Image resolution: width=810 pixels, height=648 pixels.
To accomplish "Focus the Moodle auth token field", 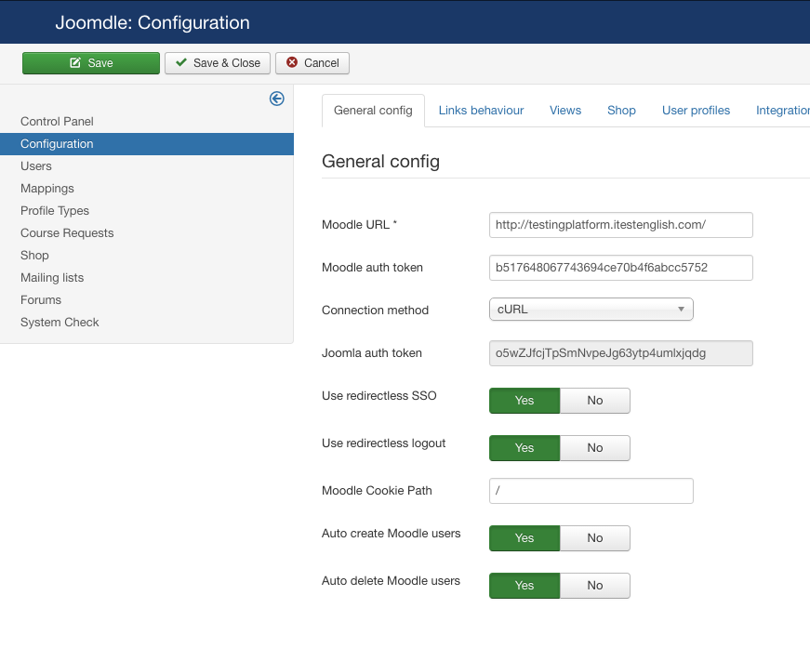I will (620, 268).
